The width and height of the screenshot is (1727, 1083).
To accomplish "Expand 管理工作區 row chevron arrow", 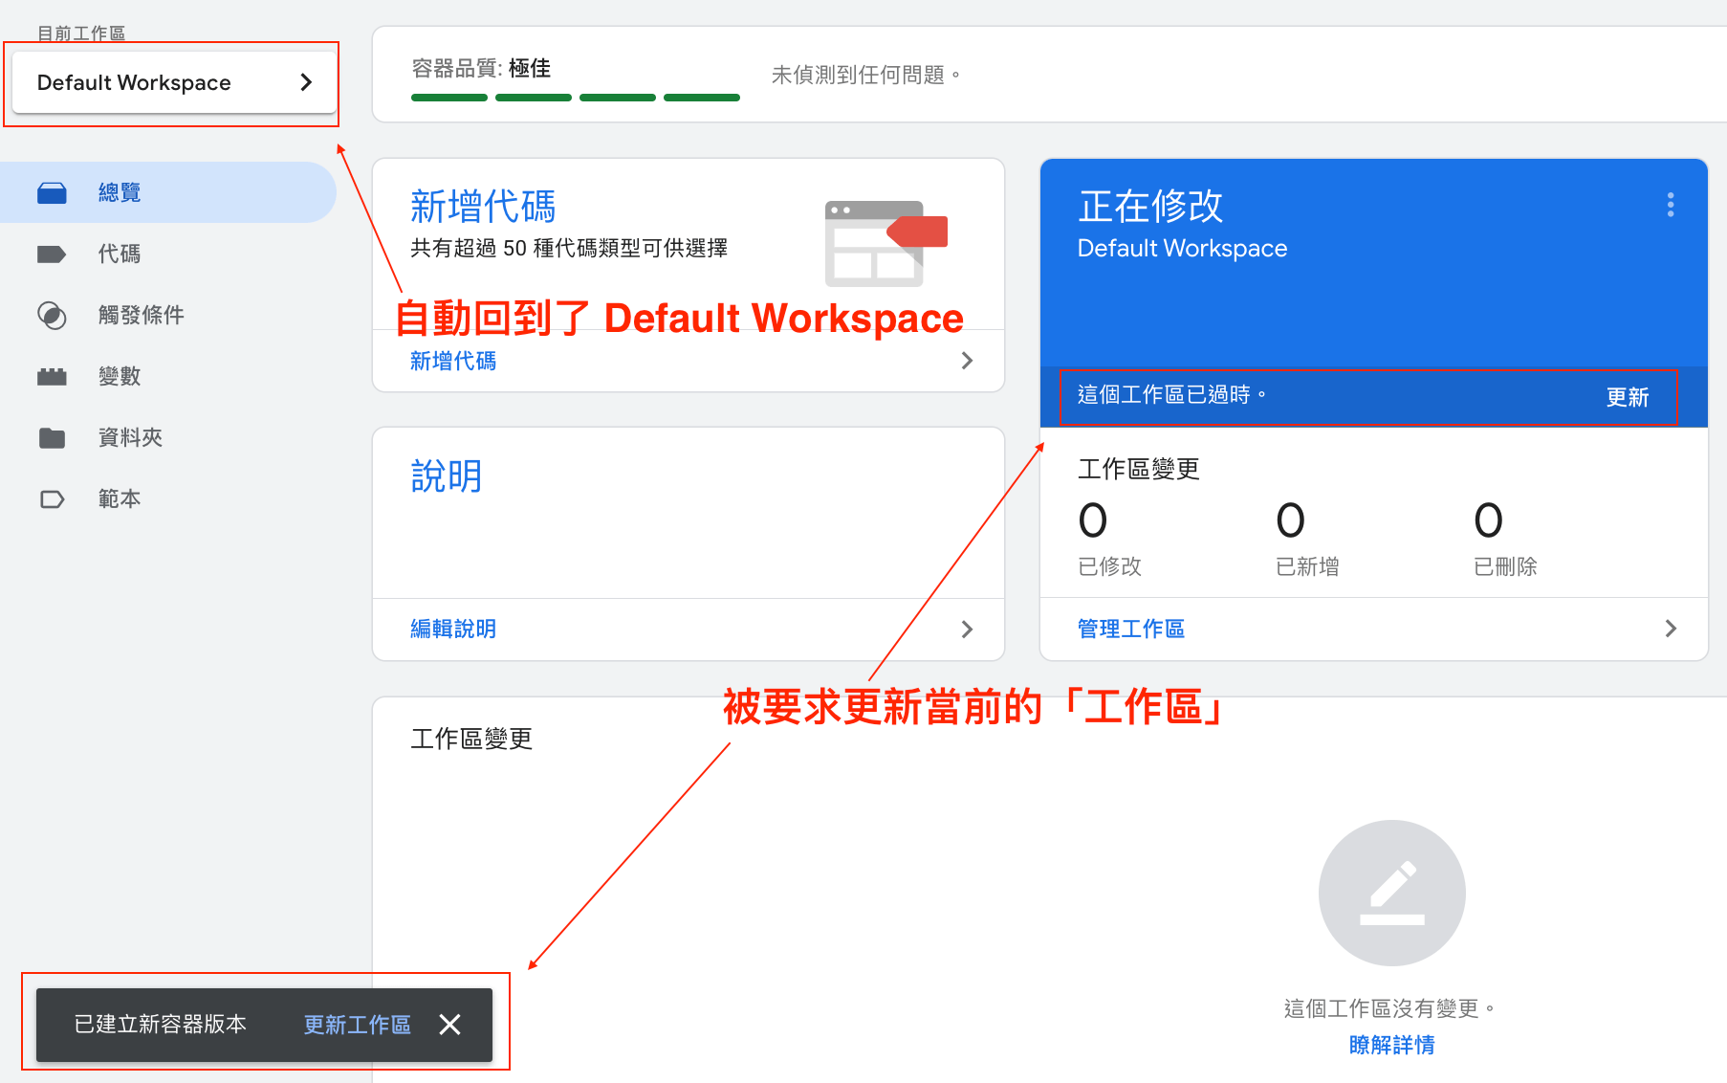I will (1671, 629).
